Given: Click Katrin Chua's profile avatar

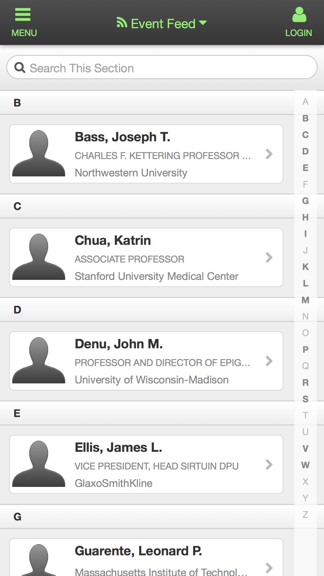Looking at the screenshot, I should click(x=39, y=257).
